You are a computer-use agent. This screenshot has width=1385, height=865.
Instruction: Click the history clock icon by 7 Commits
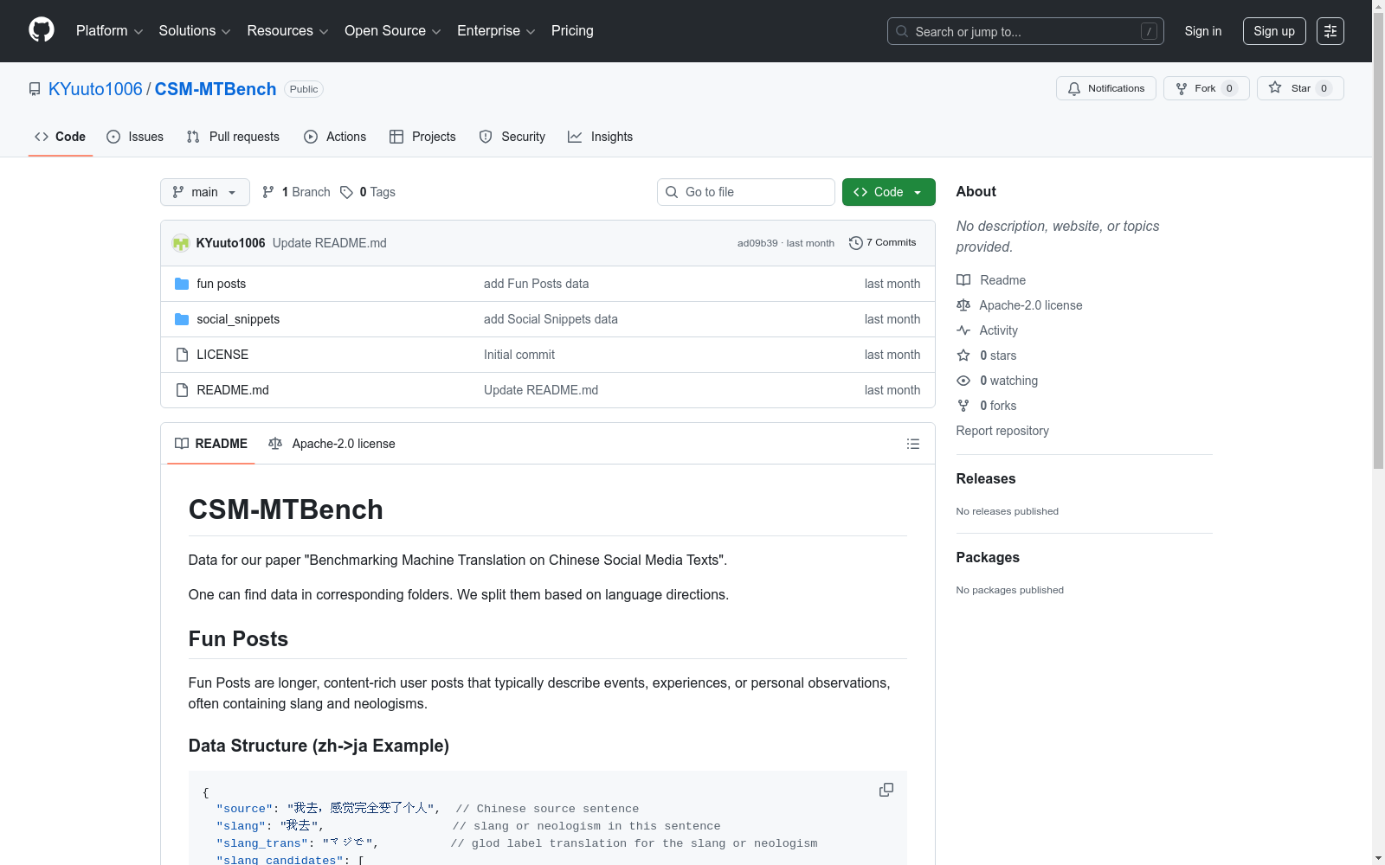856,243
